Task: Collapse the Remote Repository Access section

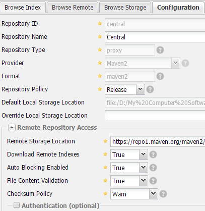Action: point(12,128)
